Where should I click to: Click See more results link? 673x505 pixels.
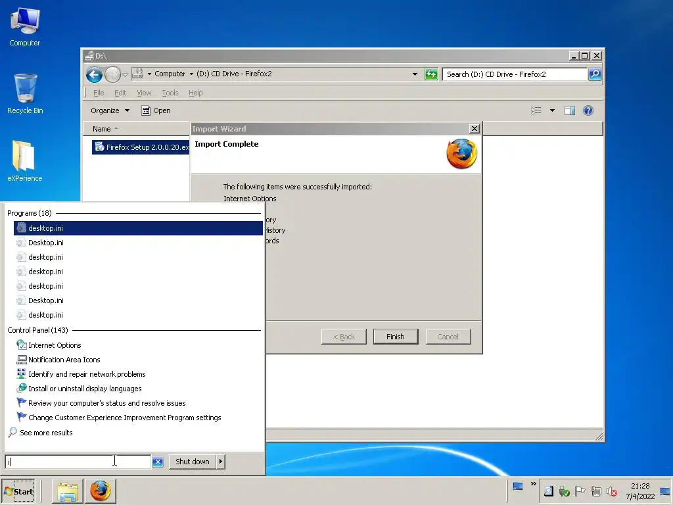tap(46, 433)
